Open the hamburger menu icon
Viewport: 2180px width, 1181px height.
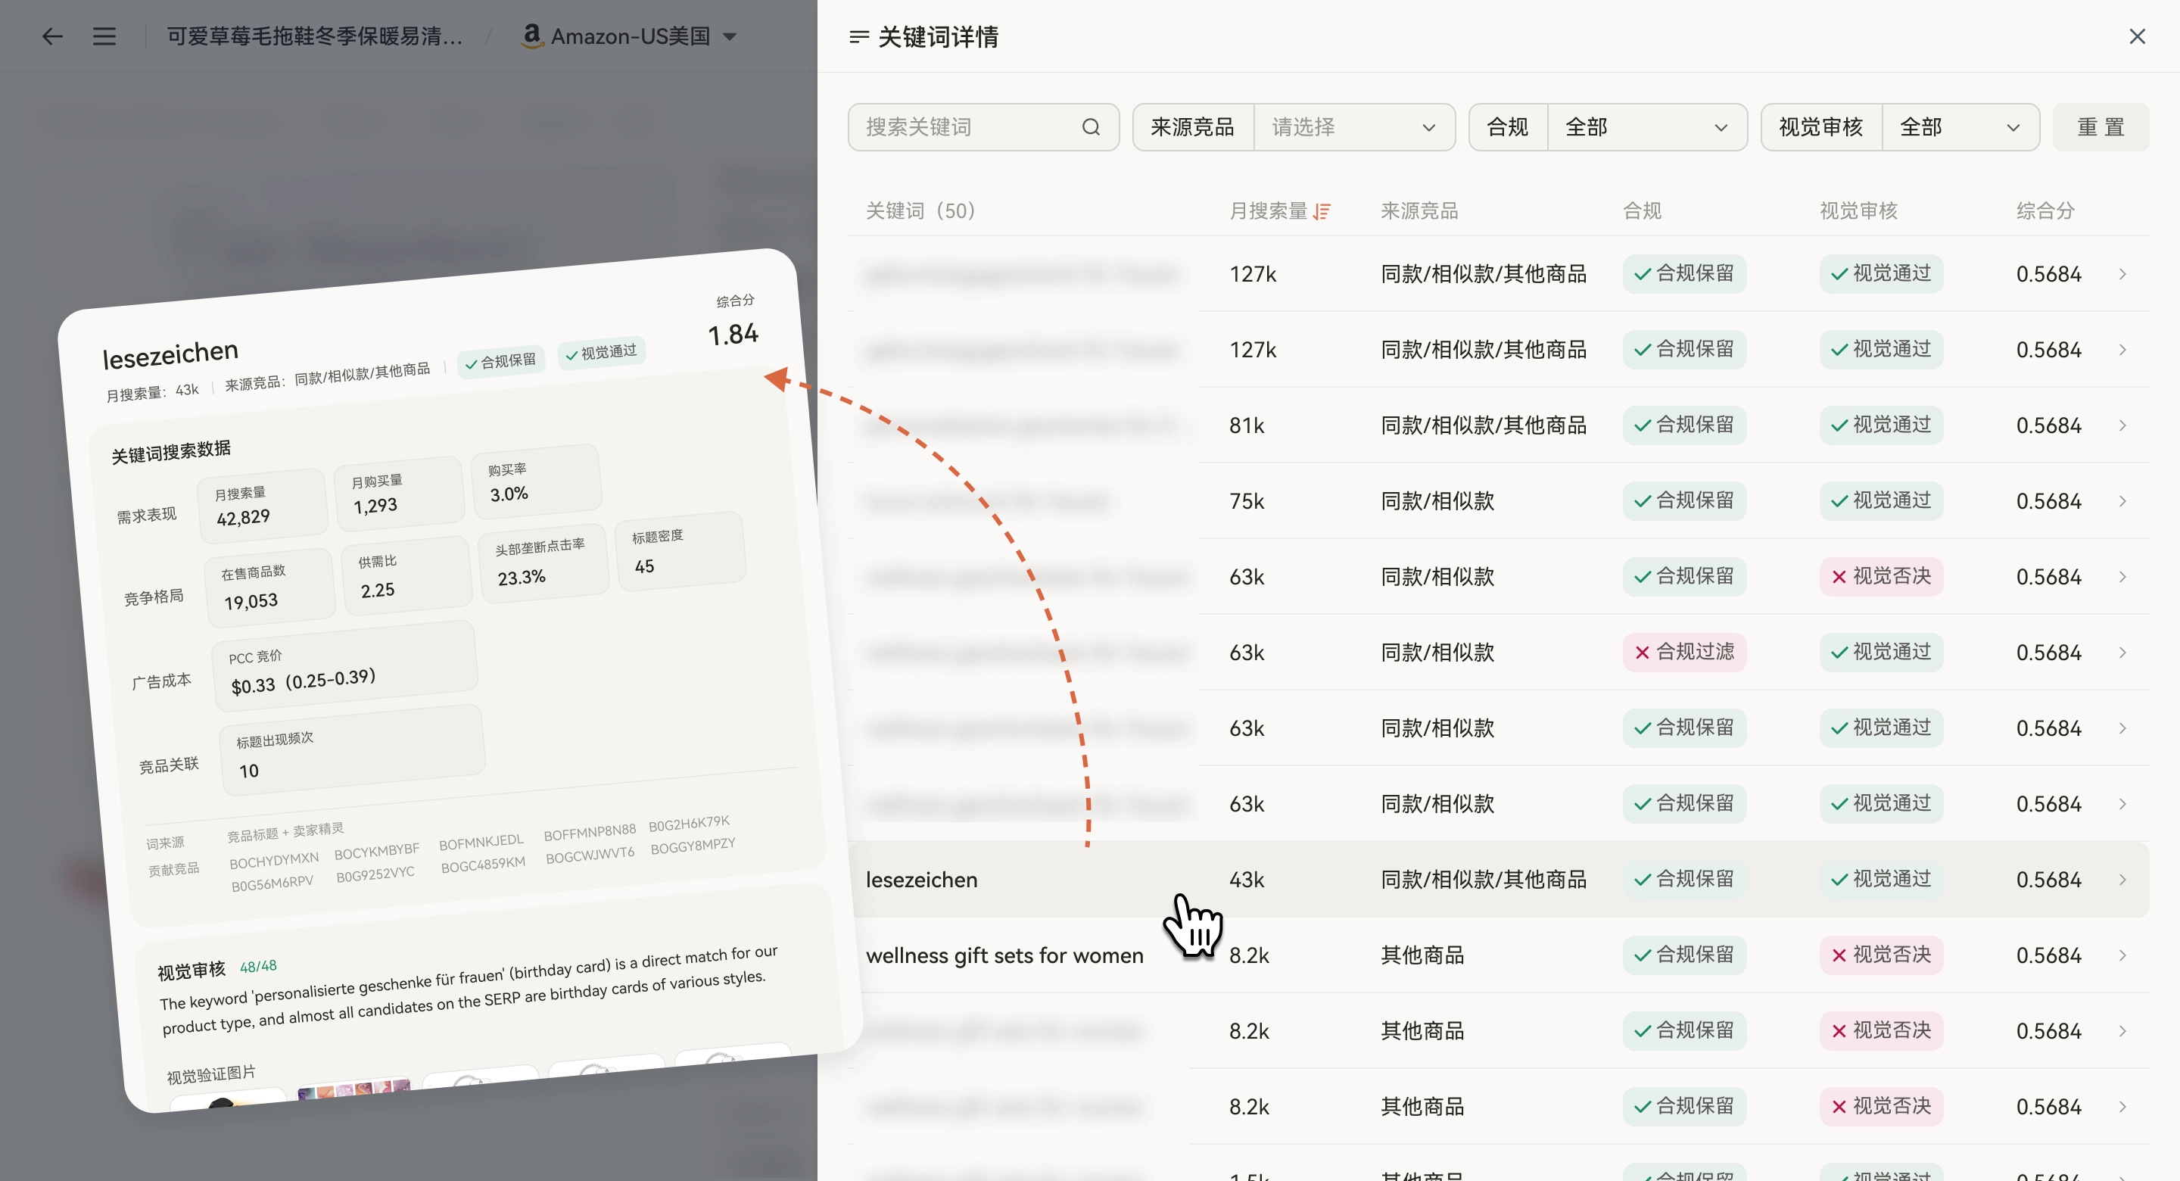(x=104, y=36)
